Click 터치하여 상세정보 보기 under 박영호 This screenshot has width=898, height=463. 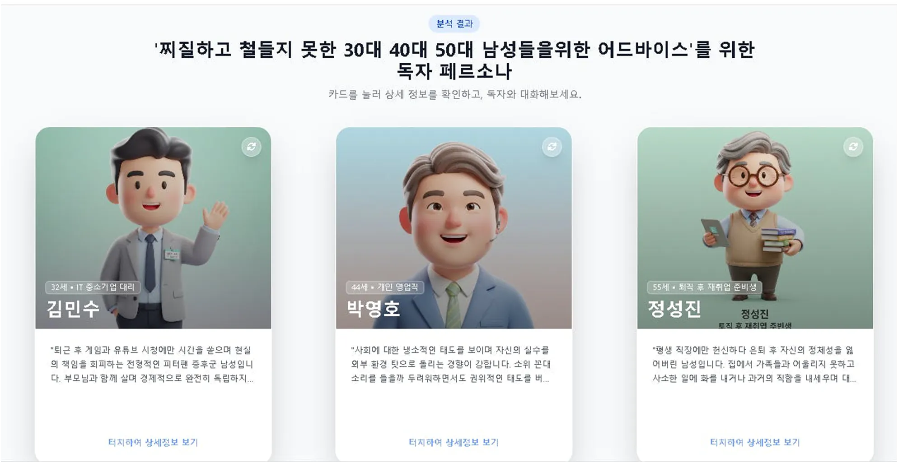coord(454,442)
